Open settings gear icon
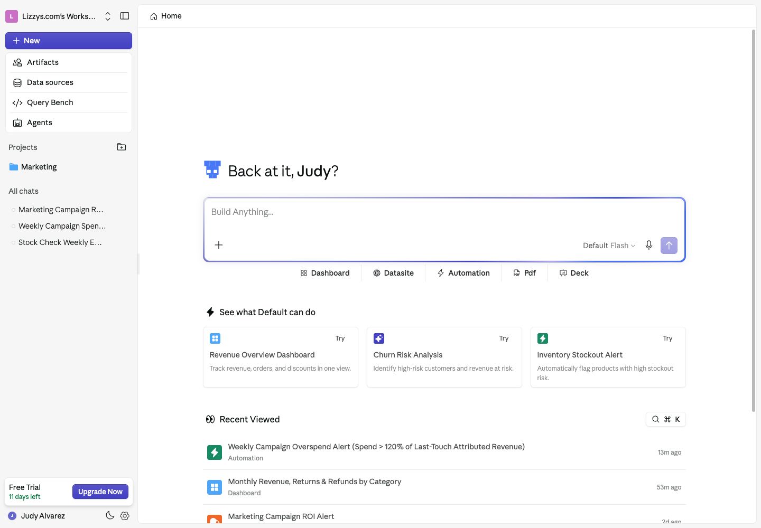 (125, 516)
